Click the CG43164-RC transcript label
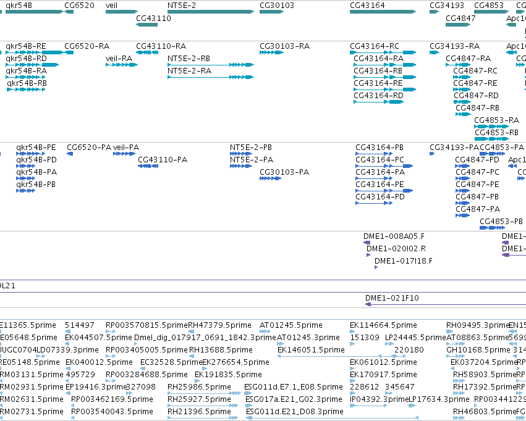This screenshot has width=526, height=421. 375,46
